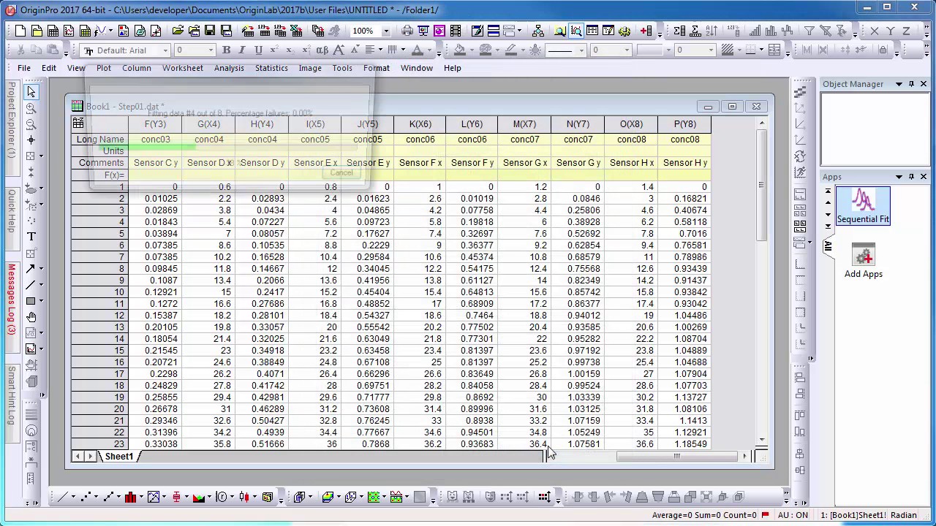Toggle Italic text formatting
The image size is (936, 526).
click(242, 50)
